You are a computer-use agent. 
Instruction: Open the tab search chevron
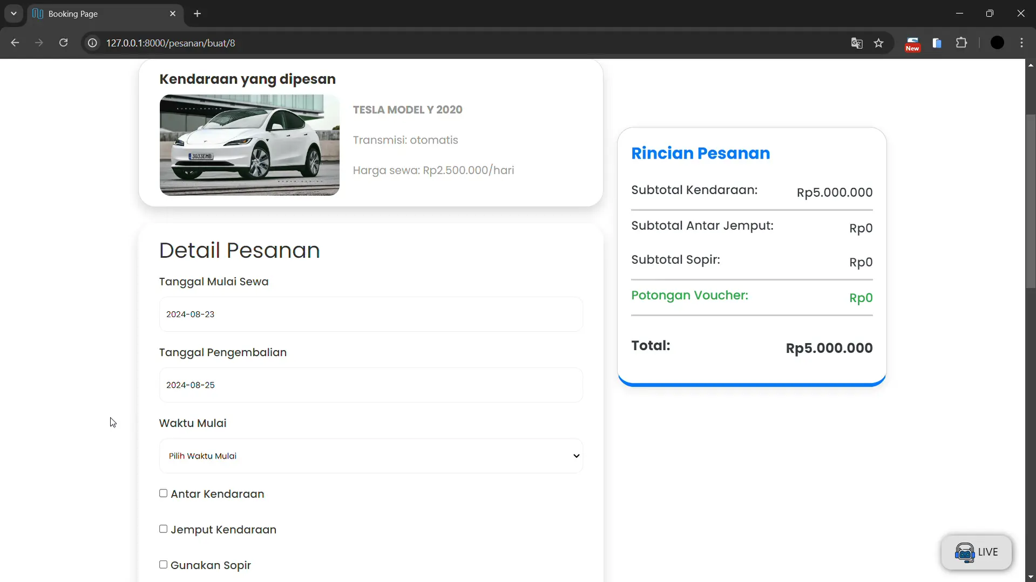click(x=13, y=13)
